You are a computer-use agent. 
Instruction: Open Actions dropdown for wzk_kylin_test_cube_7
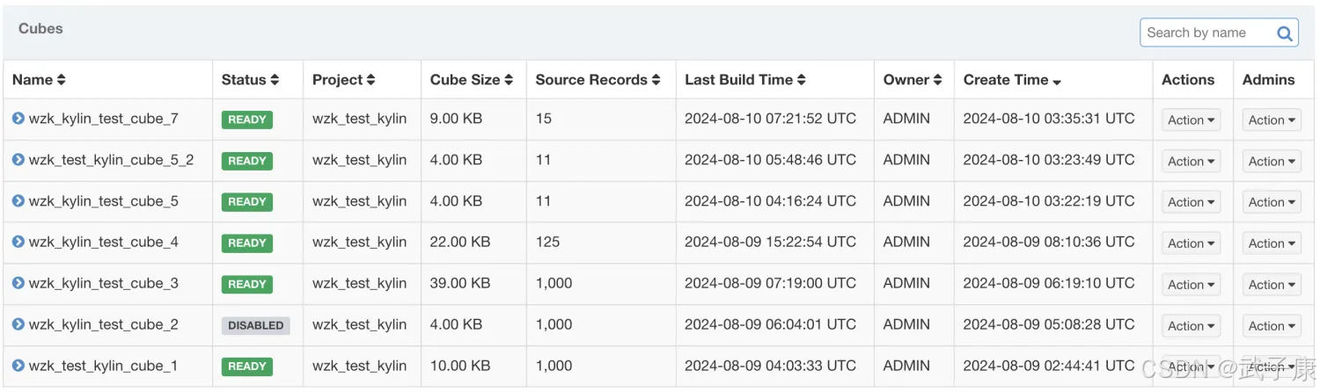(x=1191, y=120)
